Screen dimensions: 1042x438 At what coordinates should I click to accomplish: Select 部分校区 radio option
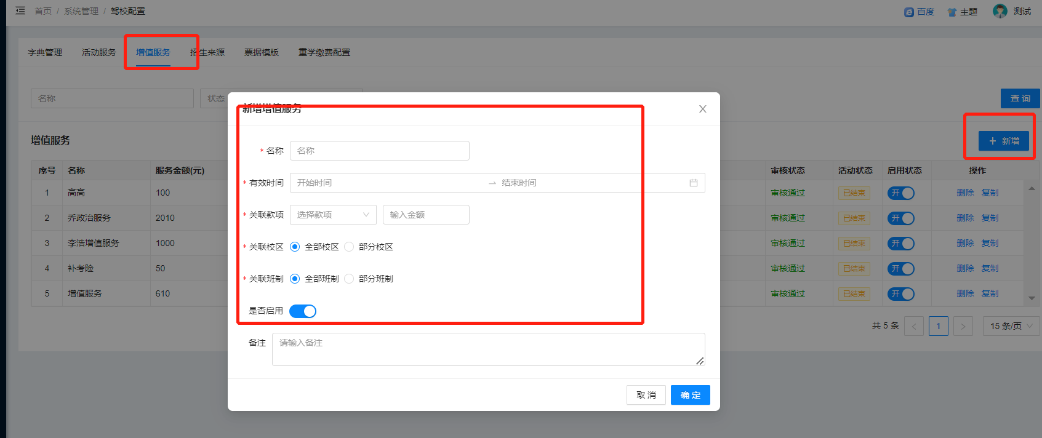coord(349,247)
